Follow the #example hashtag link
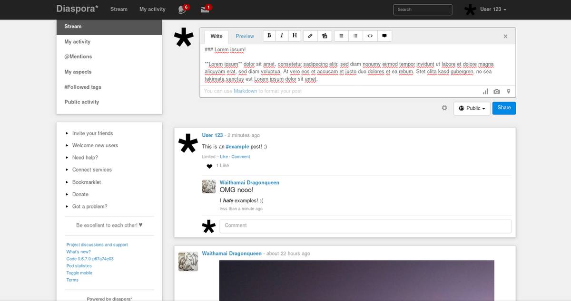This screenshot has width=571, height=301. pyautogui.click(x=237, y=147)
